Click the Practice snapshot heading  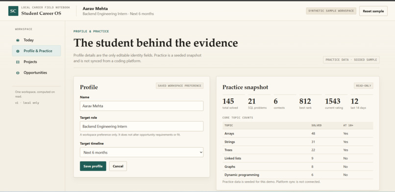[245, 87]
